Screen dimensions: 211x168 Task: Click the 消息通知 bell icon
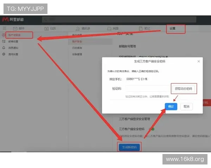click(x=4, y=48)
